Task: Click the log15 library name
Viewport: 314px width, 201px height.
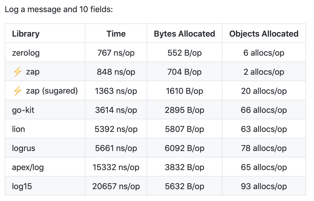Action: 22,186
